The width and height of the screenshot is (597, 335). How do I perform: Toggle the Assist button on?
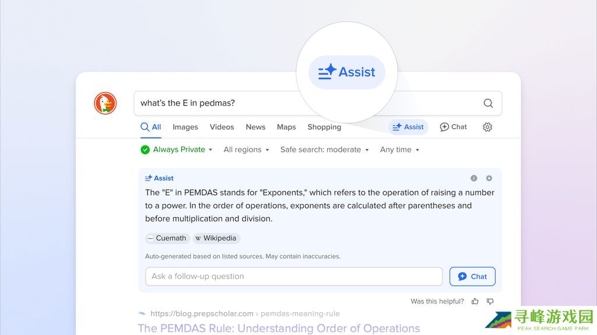click(408, 127)
